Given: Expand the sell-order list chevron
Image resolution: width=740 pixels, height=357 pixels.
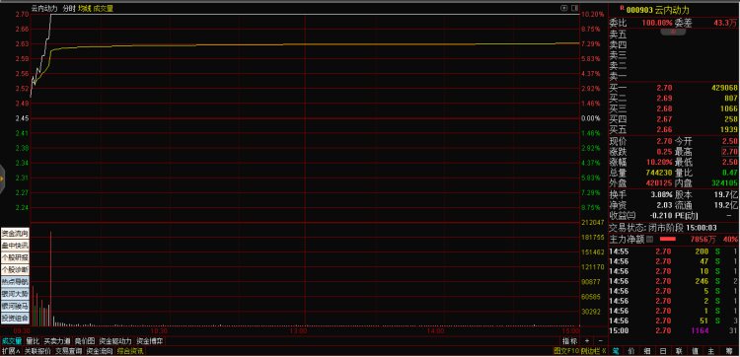Looking at the screenshot, I should click(x=674, y=32).
